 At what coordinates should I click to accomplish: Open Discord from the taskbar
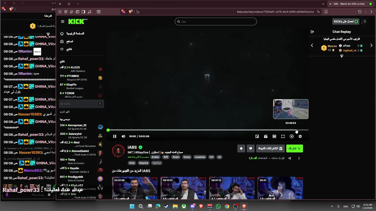click(x=192, y=206)
